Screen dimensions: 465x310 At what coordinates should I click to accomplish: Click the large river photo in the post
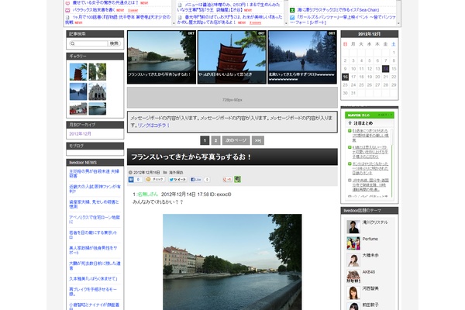(x=232, y=262)
